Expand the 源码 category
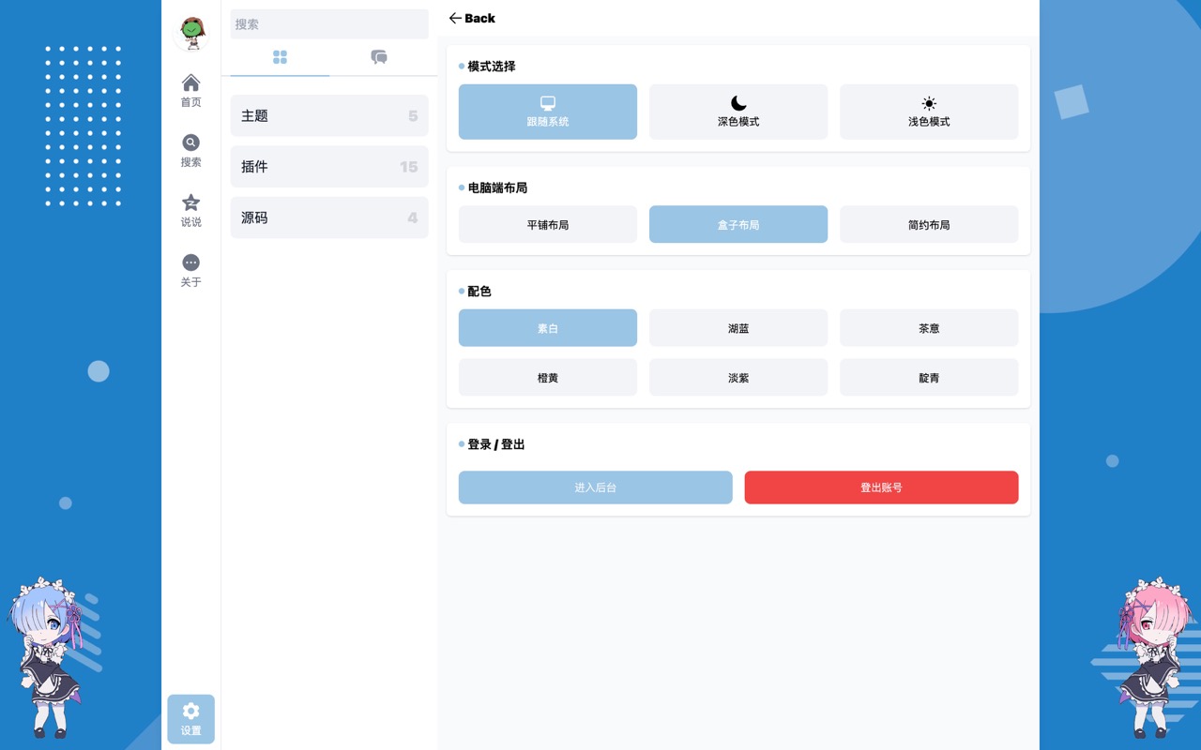Viewport: 1201px width, 750px height. (329, 217)
